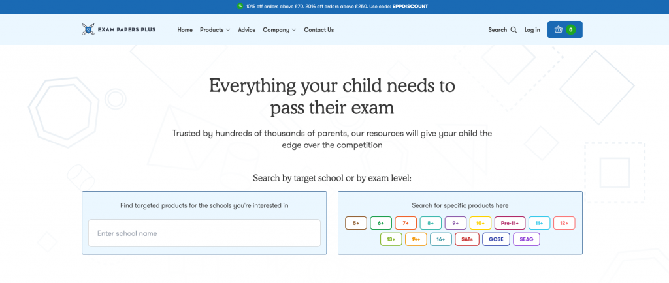669x283 pixels.
Task: Select the 13+ exam level
Action: pyautogui.click(x=391, y=239)
